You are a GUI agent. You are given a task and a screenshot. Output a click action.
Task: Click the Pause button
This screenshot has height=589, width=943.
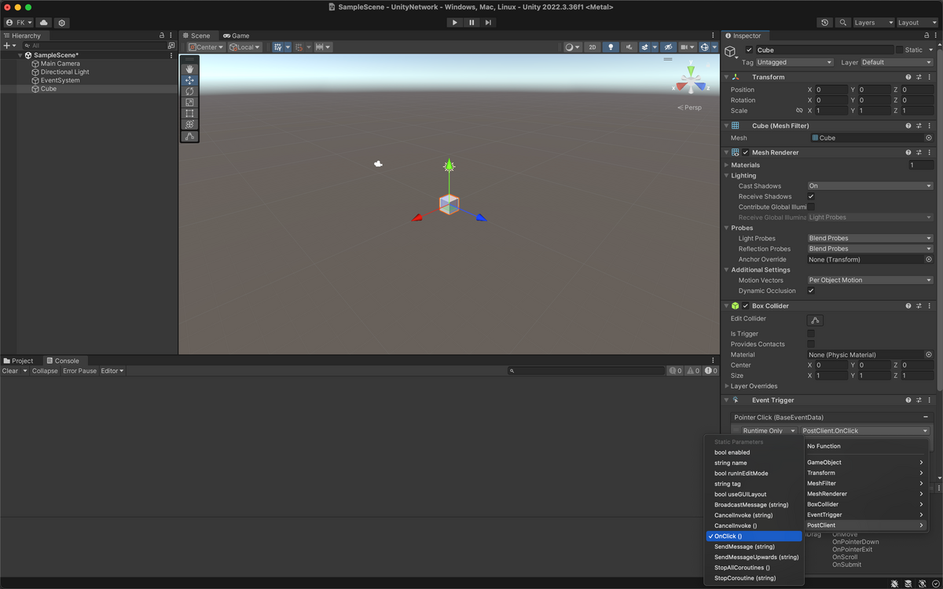click(x=472, y=23)
